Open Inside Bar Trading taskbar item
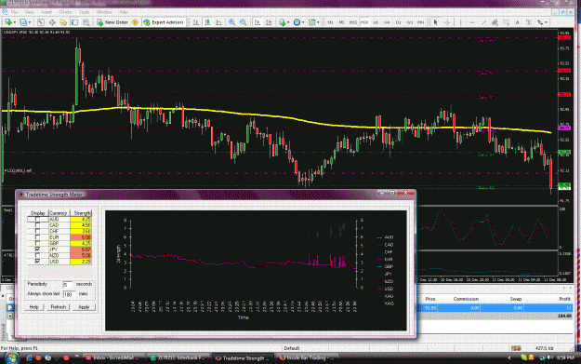 click(307, 358)
